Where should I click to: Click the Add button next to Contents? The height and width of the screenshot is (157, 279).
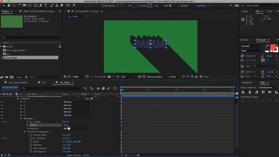[92, 99]
